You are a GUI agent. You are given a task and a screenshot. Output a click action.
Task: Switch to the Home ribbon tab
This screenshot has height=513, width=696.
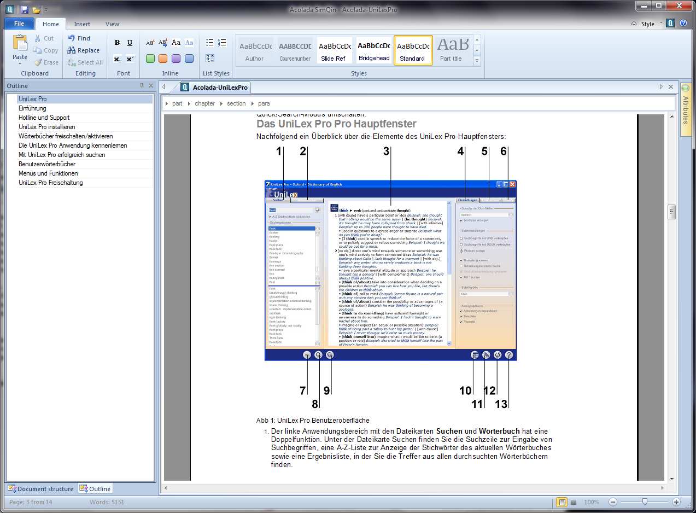51,24
